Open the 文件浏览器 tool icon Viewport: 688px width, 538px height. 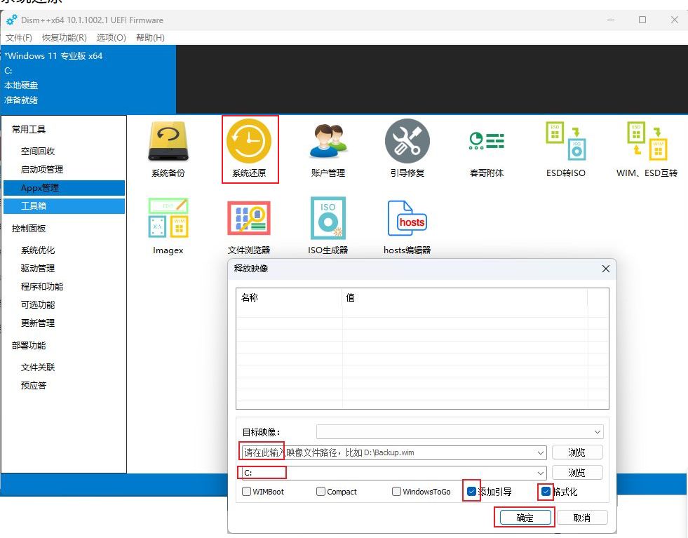pos(249,218)
